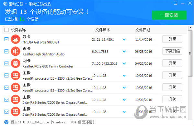Minimize the driver window

(183, 4)
